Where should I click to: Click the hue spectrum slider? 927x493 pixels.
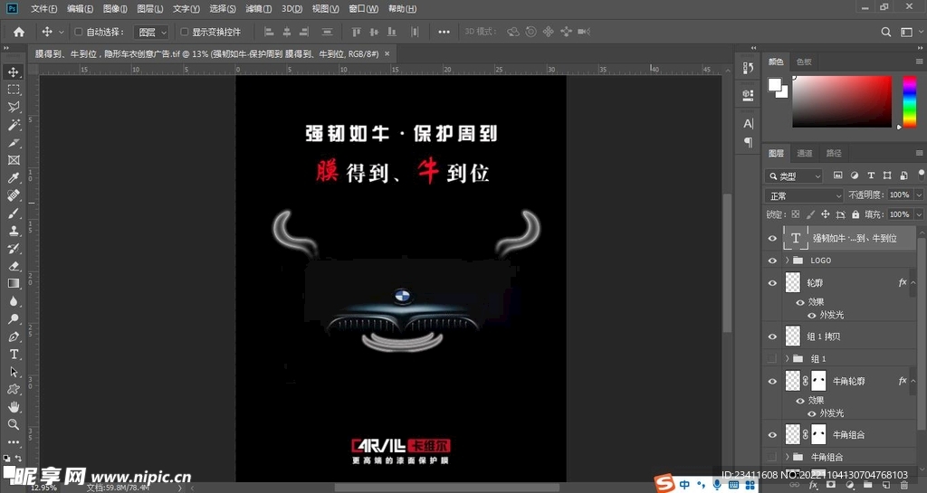tap(909, 101)
